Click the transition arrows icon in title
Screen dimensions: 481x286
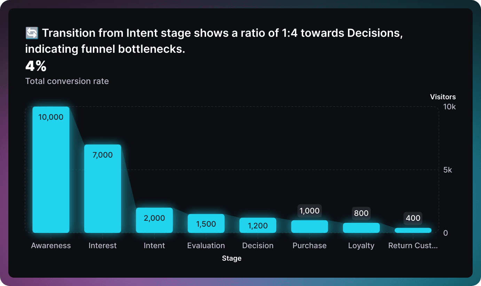click(x=32, y=34)
